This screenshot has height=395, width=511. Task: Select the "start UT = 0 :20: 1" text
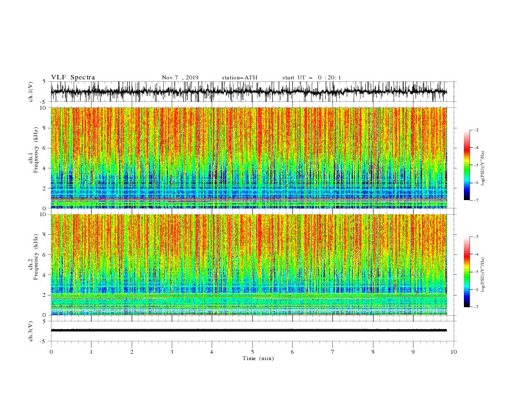[312, 77]
